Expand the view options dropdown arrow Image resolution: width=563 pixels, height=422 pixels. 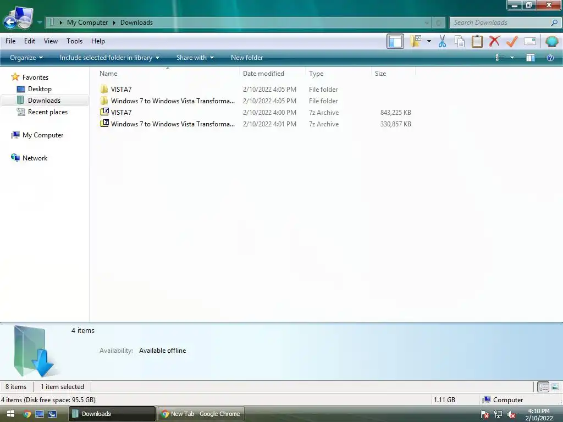tap(512, 57)
